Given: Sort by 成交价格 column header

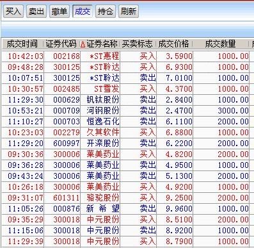Looking at the screenshot, I should (x=174, y=44).
